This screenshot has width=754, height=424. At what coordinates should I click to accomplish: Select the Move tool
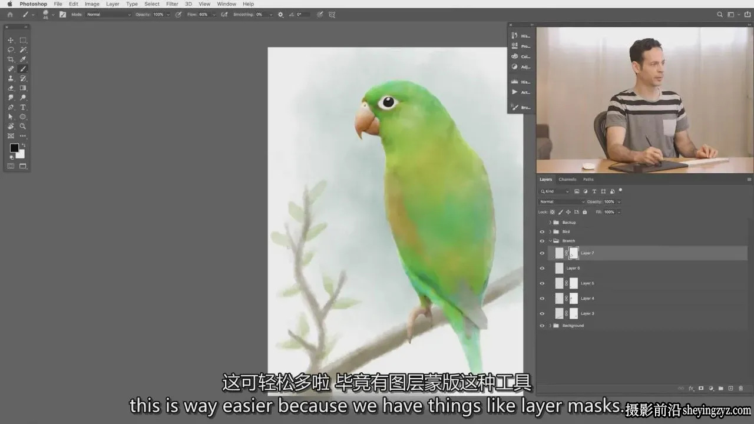[11, 40]
